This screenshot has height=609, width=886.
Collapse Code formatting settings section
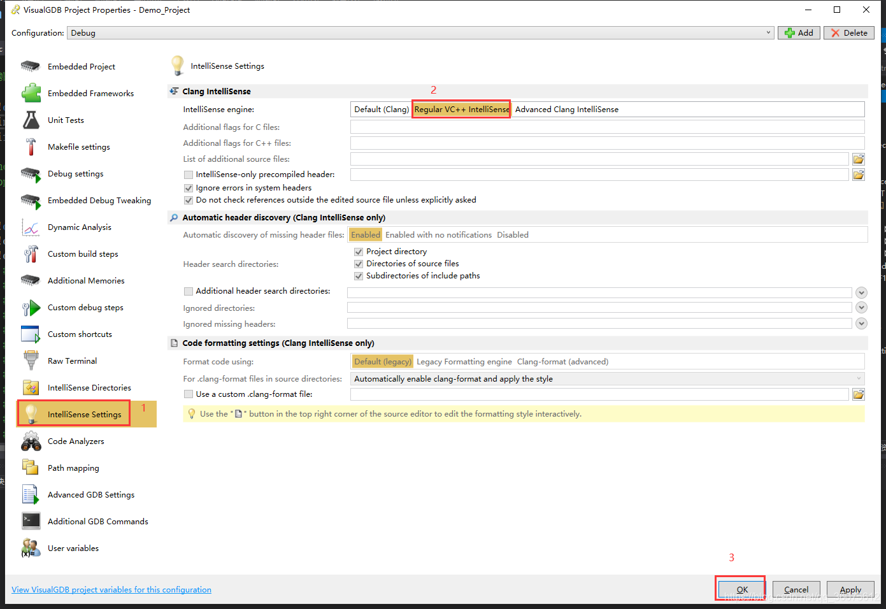tap(517, 343)
